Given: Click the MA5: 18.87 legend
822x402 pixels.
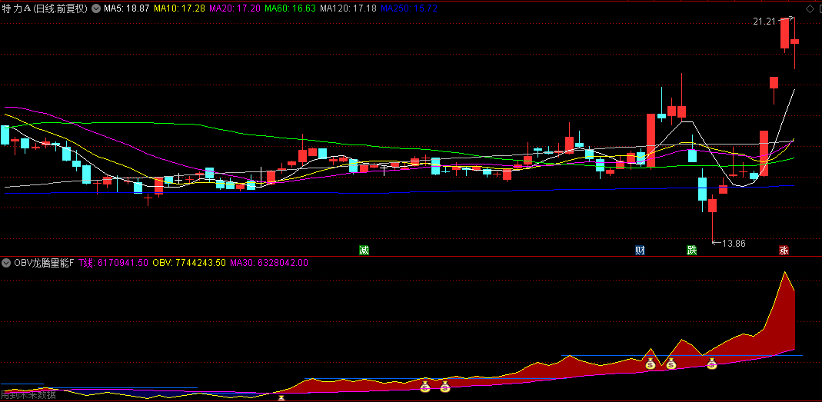Looking at the screenshot, I should tap(126, 8).
